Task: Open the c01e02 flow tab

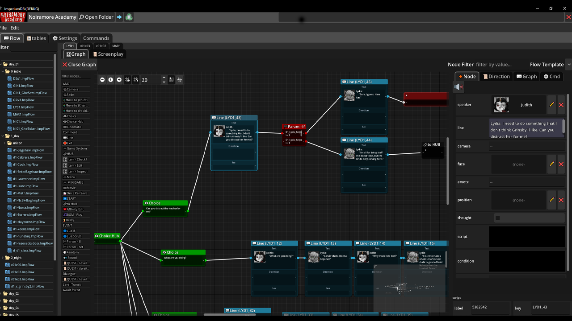Action: (101, 46)
